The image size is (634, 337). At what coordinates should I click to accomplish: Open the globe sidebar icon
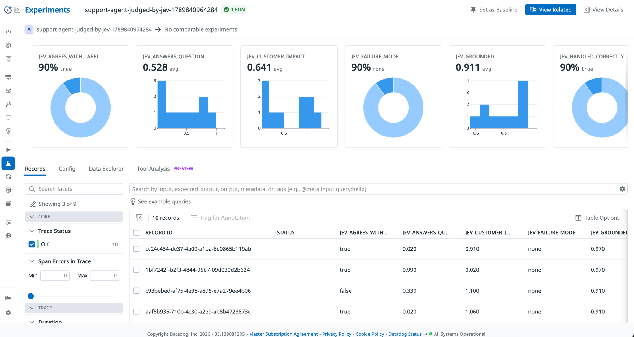pyautogui.click(x=8, y=235)
